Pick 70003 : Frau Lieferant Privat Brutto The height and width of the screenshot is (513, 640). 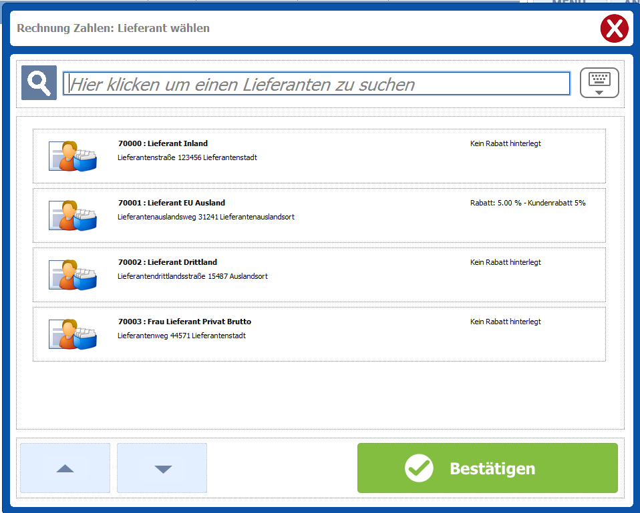[x=184, y=322]
